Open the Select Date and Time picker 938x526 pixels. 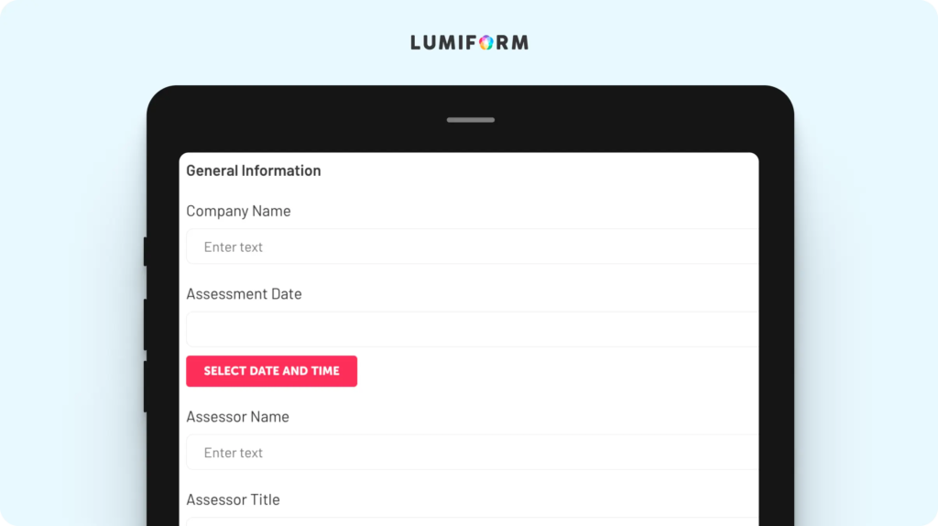tap(271, 371)
